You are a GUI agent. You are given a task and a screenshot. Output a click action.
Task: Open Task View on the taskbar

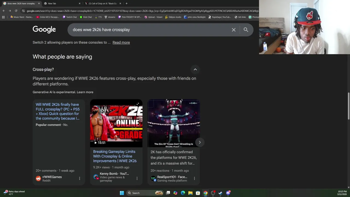click(168, 193)
